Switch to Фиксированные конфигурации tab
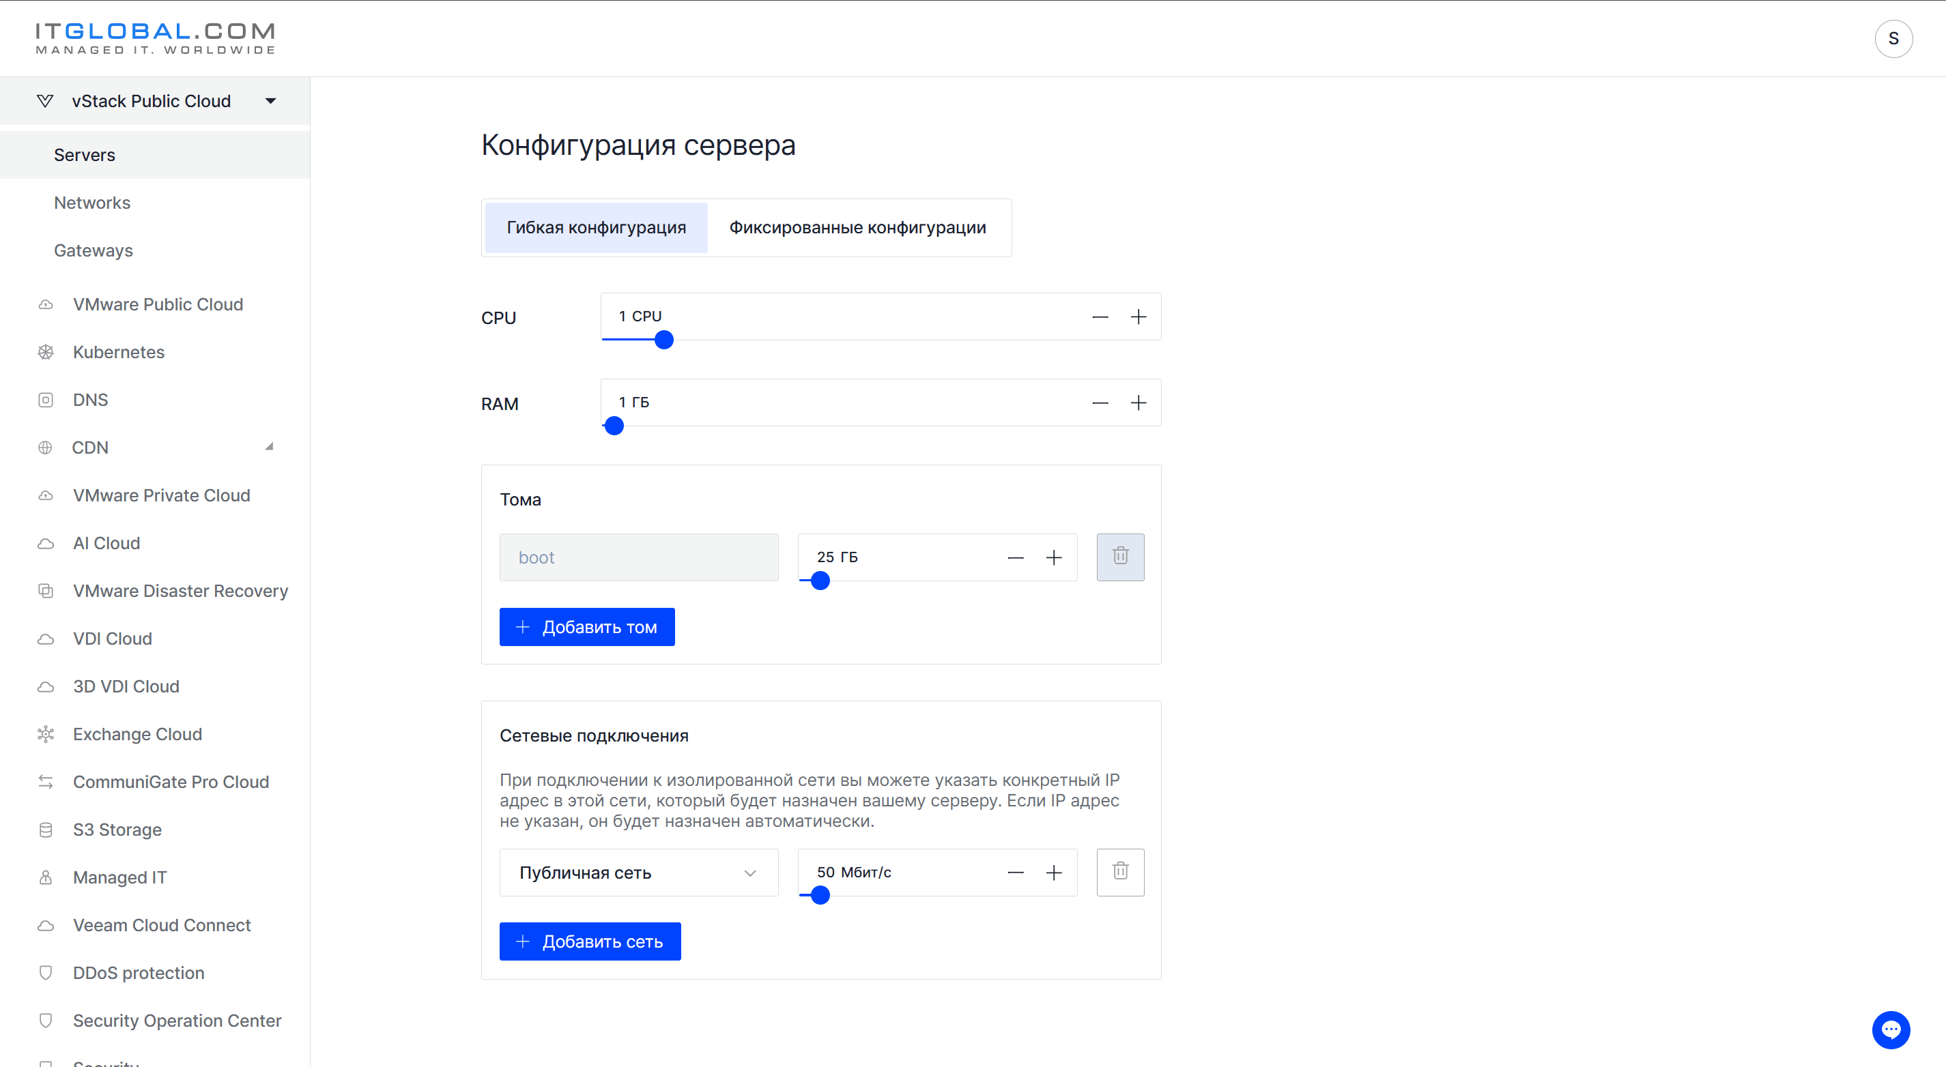 click(x=857, y=227)
